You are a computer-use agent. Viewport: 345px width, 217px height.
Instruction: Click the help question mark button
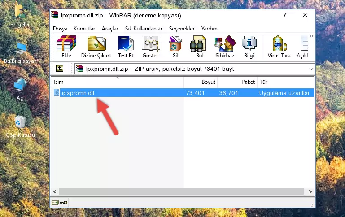coord(285,15)
